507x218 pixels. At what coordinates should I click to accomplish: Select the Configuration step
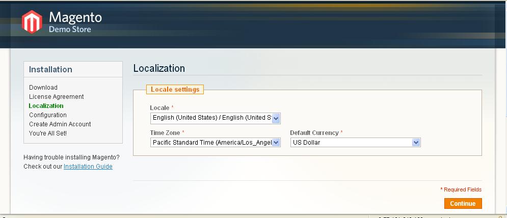[x=48, y=115]
